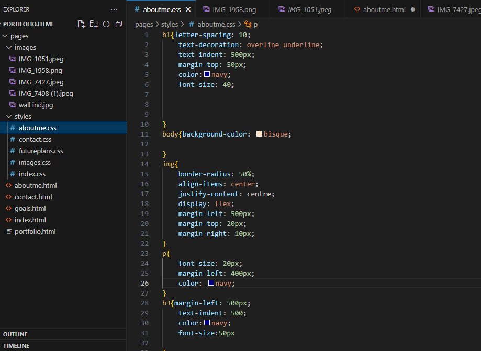Click file icon beside portfolio,html
This screenshot has height=351, width=481.
coord(9,231)
